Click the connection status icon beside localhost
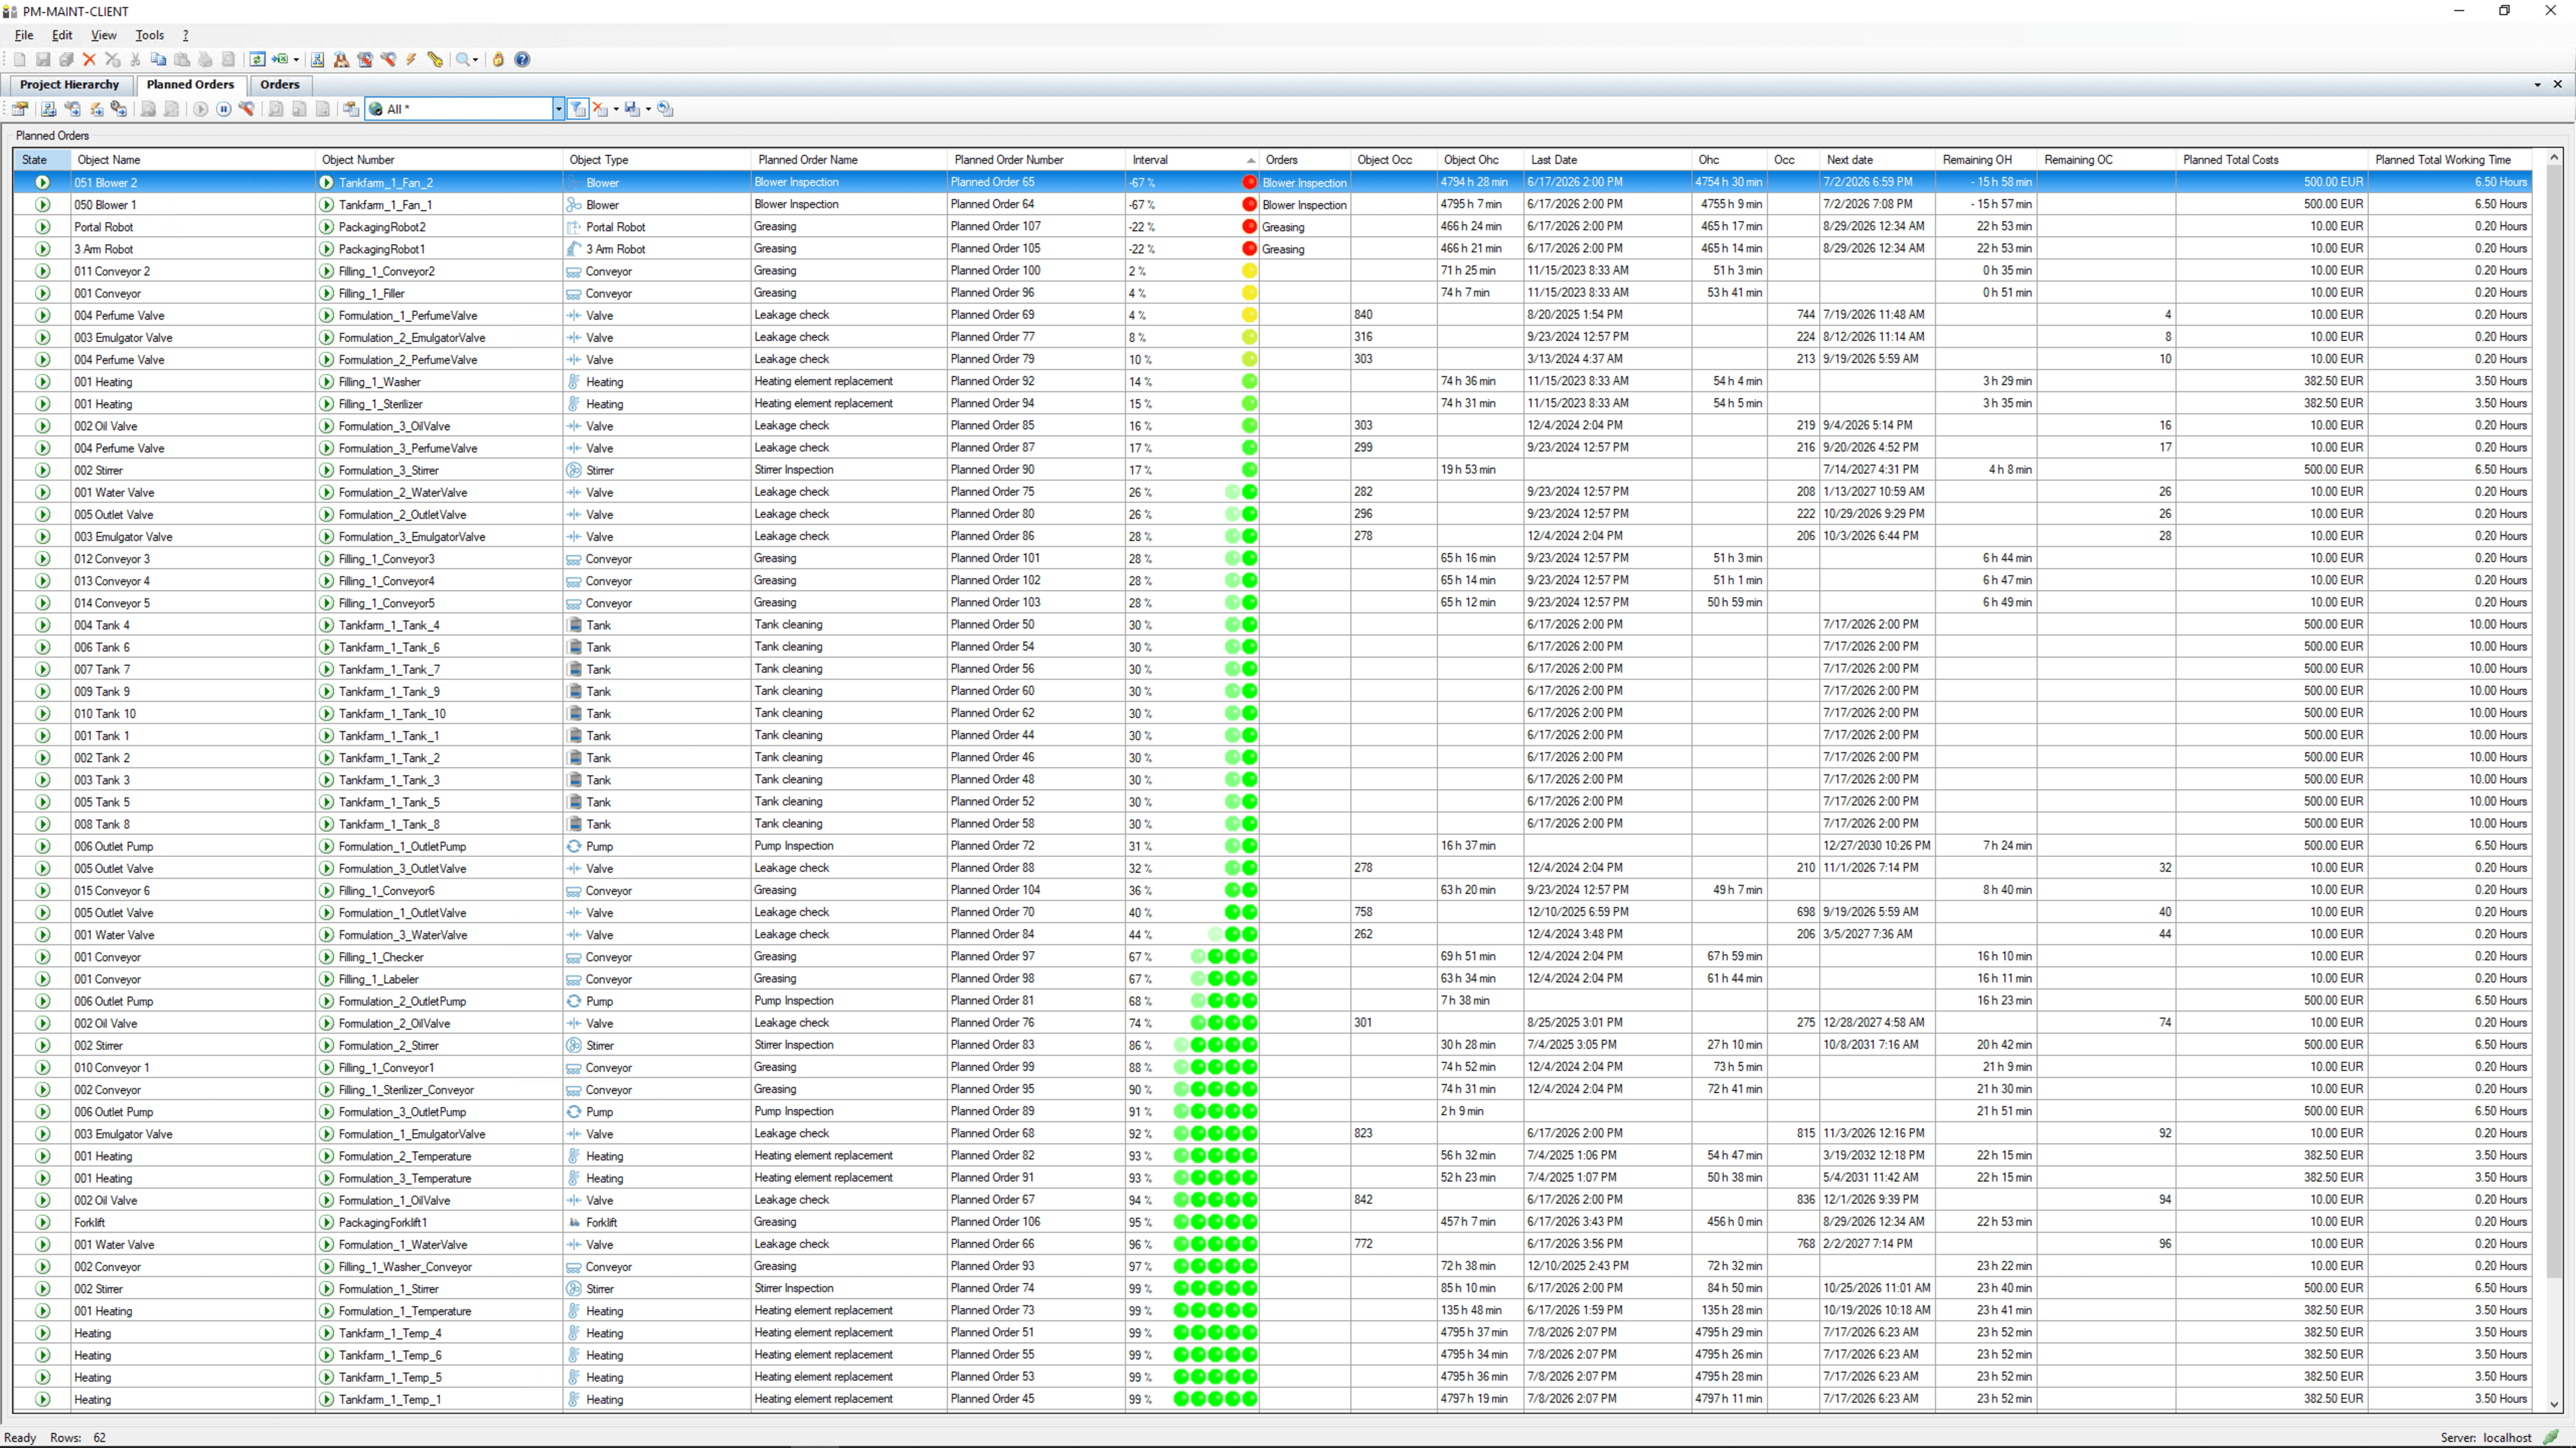 point(2550,1437)
